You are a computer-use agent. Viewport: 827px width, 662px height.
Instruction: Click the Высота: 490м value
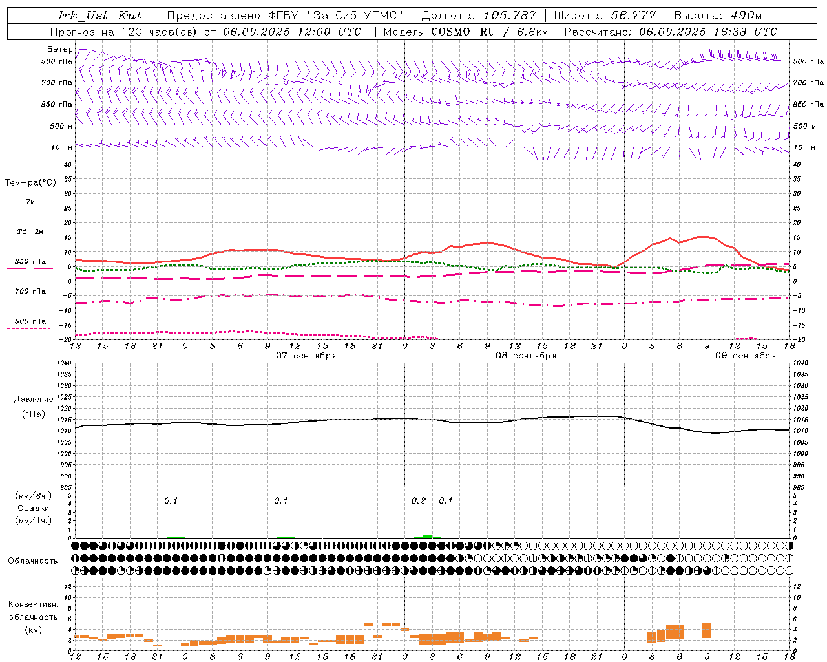[718, 16]
